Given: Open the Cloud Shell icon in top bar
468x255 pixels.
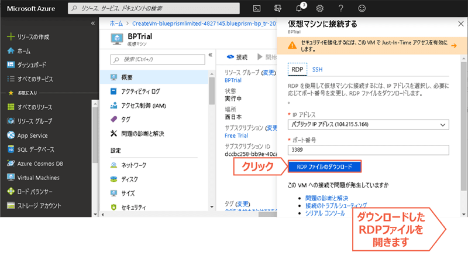Looking at the screenshot, I should click(257, 8).
